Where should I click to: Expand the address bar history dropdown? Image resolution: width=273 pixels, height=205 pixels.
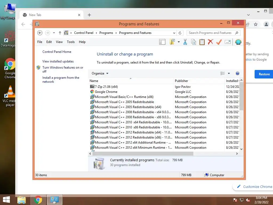pyautogui.click(x=174, y=33)
